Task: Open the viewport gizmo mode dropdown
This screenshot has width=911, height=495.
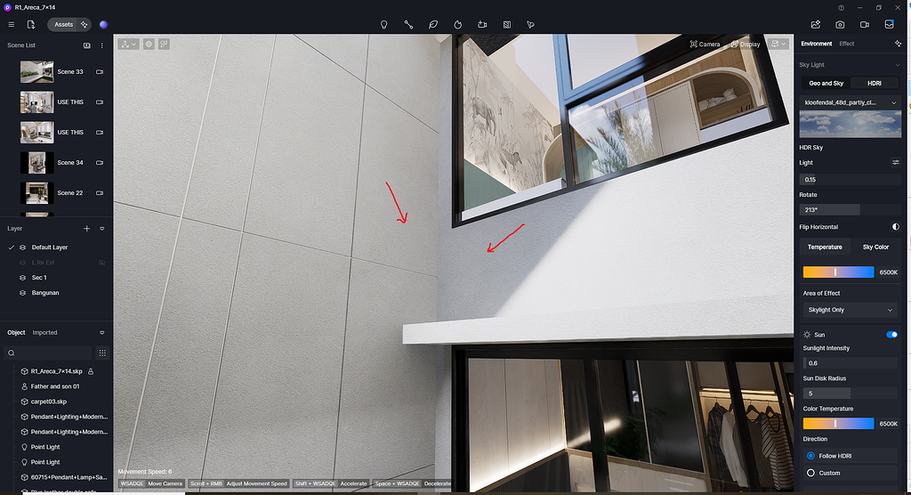Action: tap(128, 45)
